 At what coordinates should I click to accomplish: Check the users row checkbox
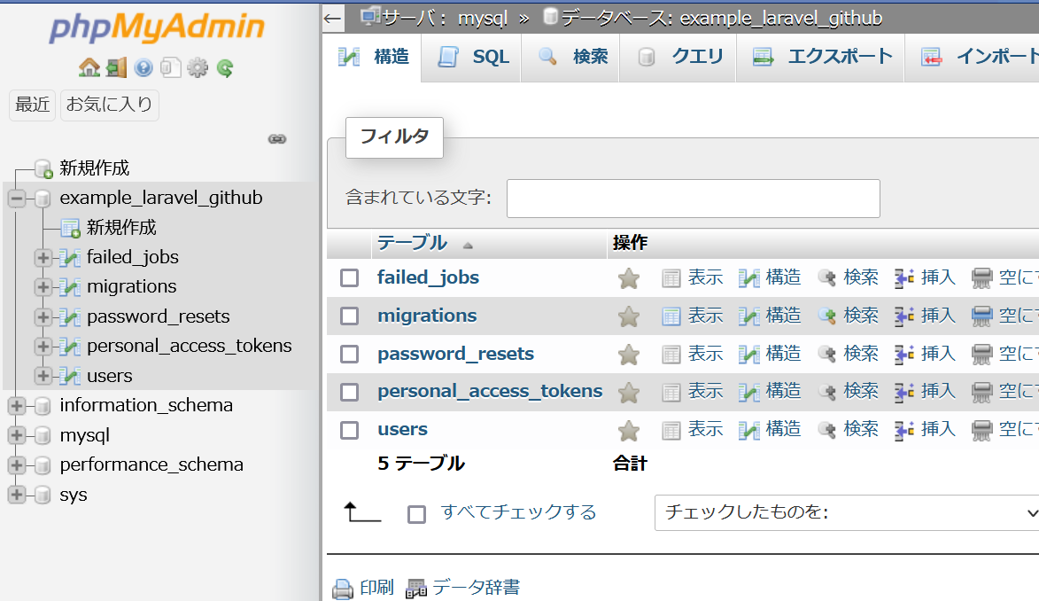349,431
